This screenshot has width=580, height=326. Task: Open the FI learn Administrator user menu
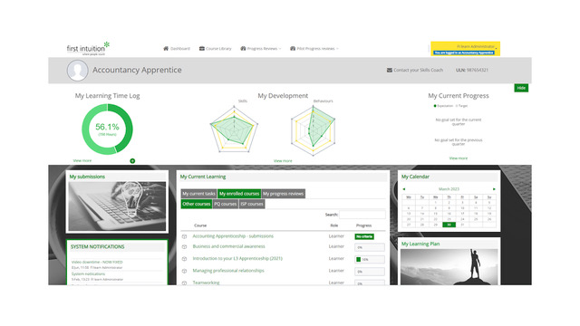click(x=477, y=46)
